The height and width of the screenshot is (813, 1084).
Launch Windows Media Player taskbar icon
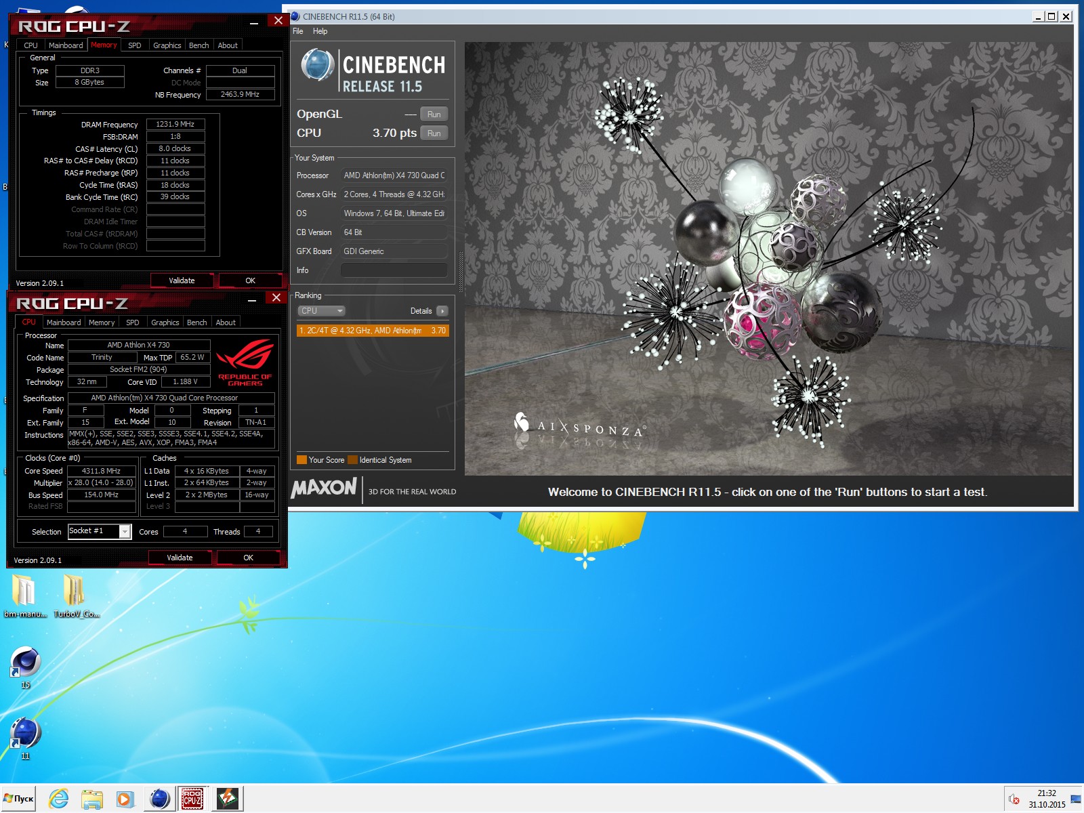click(x=125, y=799)
